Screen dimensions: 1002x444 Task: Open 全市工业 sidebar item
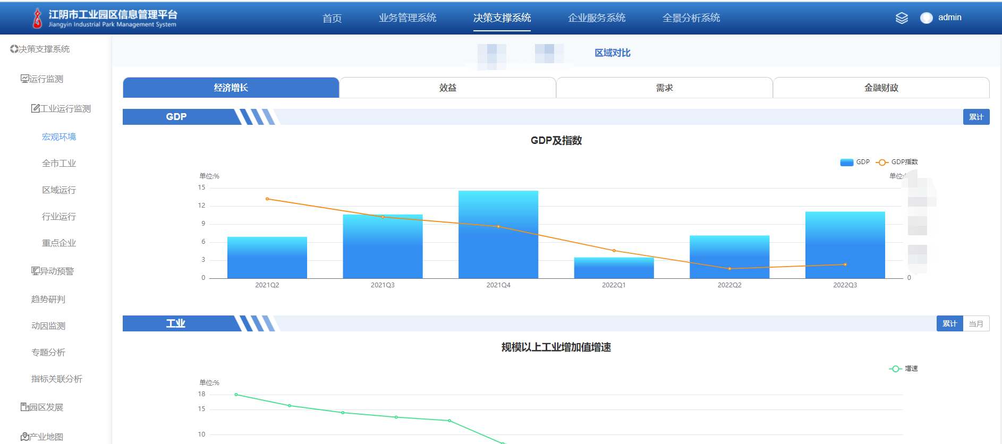pyautogui.click(x=59, y=163)
